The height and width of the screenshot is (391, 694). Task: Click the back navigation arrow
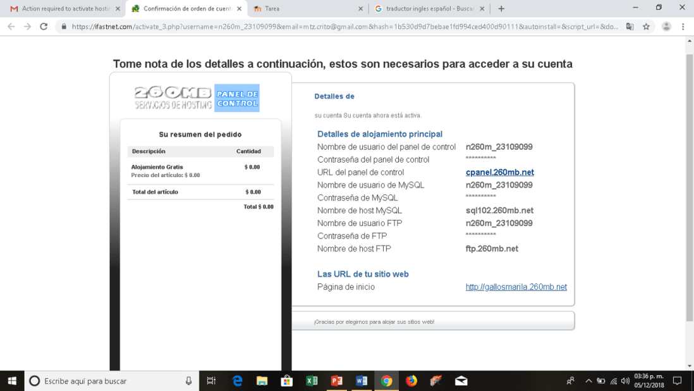11,27
